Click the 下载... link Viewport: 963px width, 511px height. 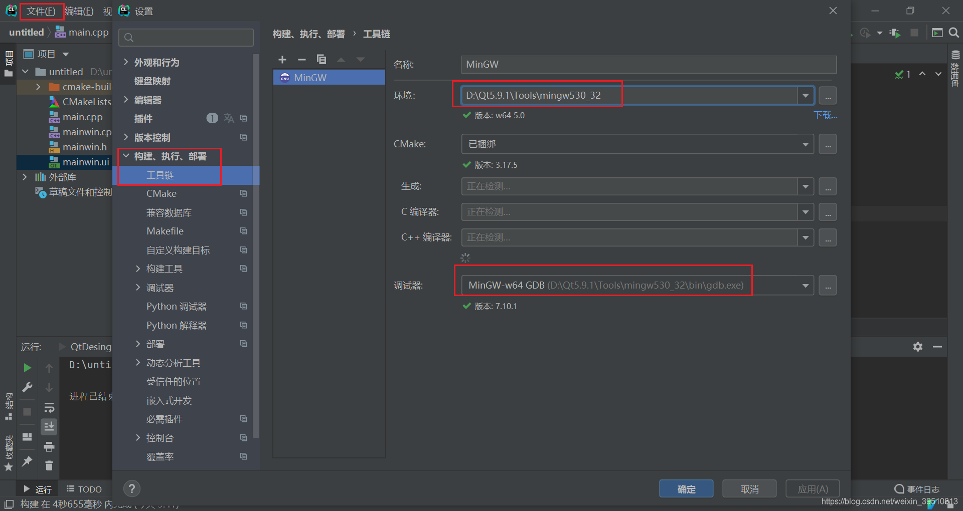point(825,115)
